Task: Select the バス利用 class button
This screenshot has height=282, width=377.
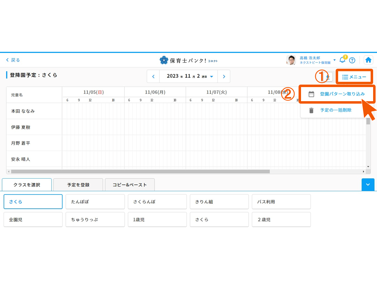Action: click(x=281, y=202)
